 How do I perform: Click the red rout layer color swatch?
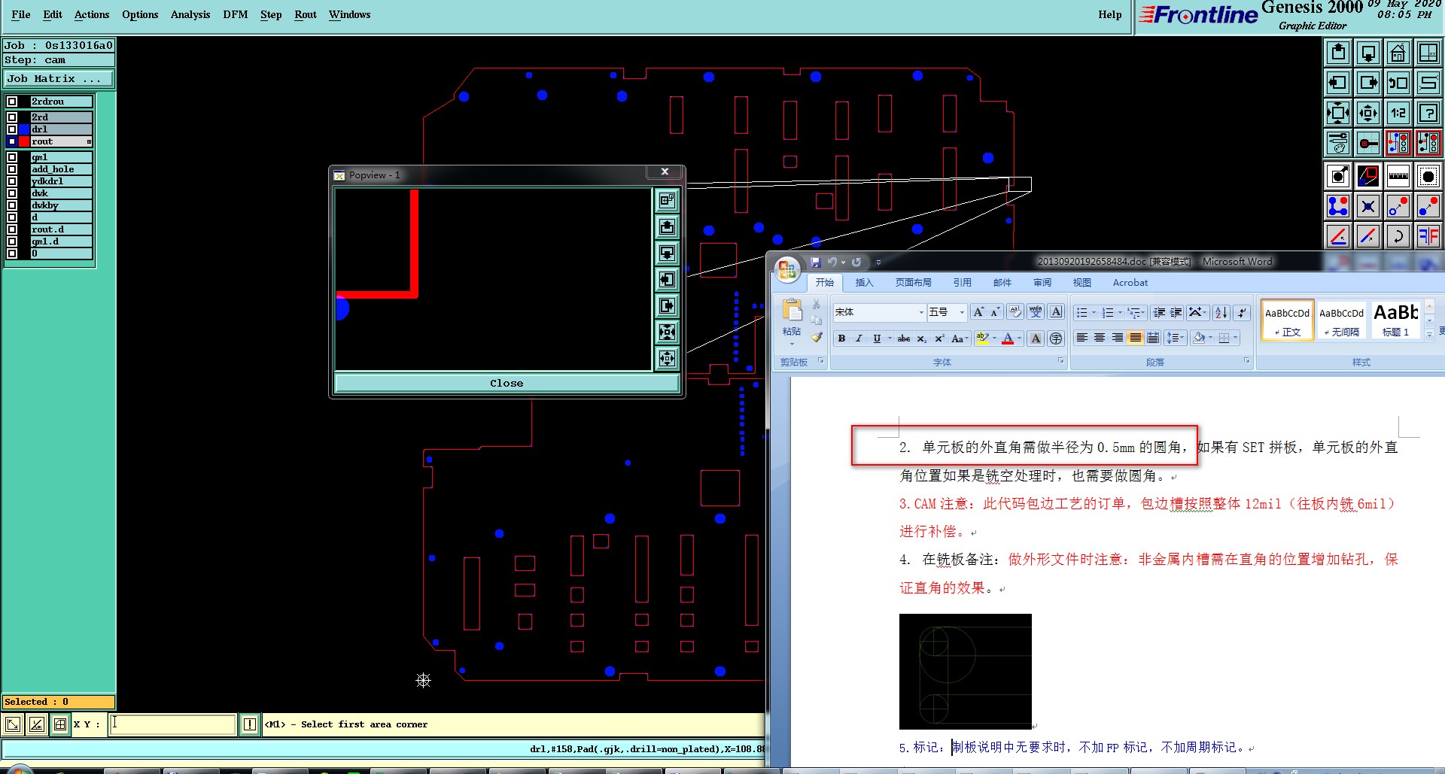click(24, 141)
